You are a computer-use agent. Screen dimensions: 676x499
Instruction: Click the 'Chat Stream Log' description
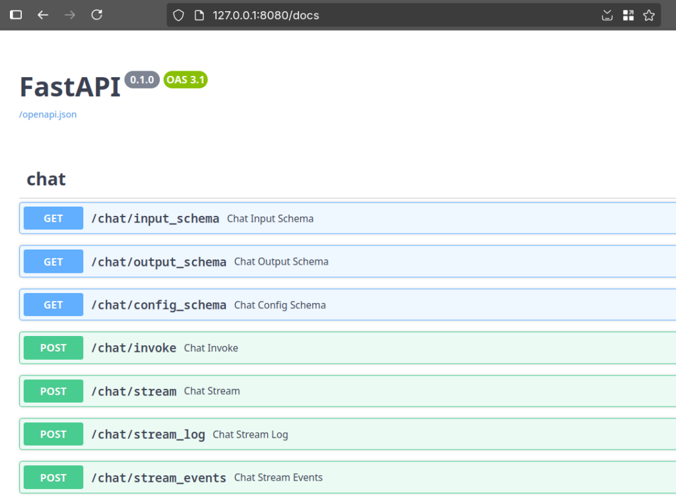pos(250,434)
